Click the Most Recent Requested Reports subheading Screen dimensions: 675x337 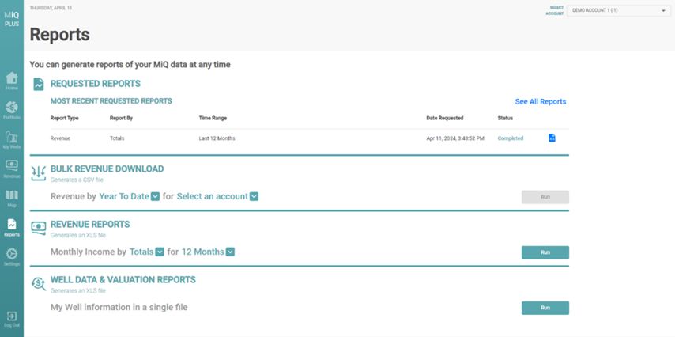click(111, 101)
